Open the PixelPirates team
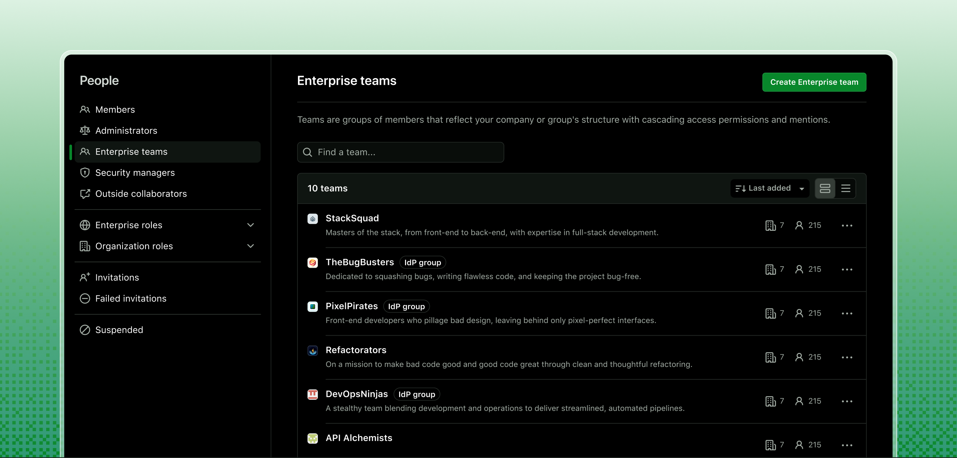This screenshot has width=957, height=458. (351, 306)
